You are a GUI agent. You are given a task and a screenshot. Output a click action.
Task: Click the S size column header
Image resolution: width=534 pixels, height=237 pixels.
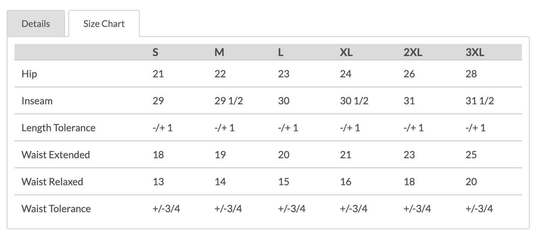(x=156, y=53)
